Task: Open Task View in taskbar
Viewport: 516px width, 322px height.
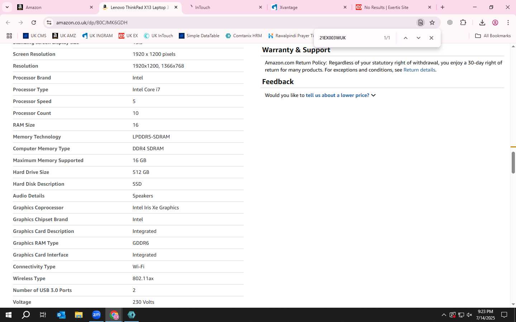Action: (x=43, y=315)
